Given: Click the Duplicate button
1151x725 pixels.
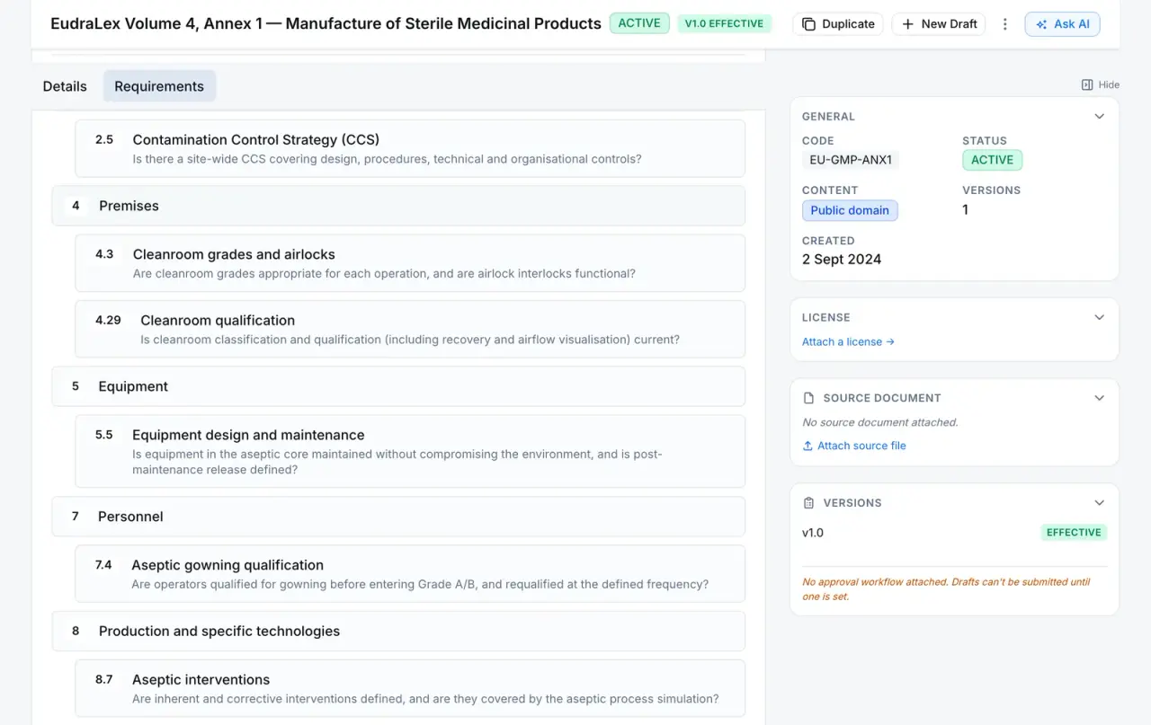Looking at the screenshot, I should tap(838, 24).
